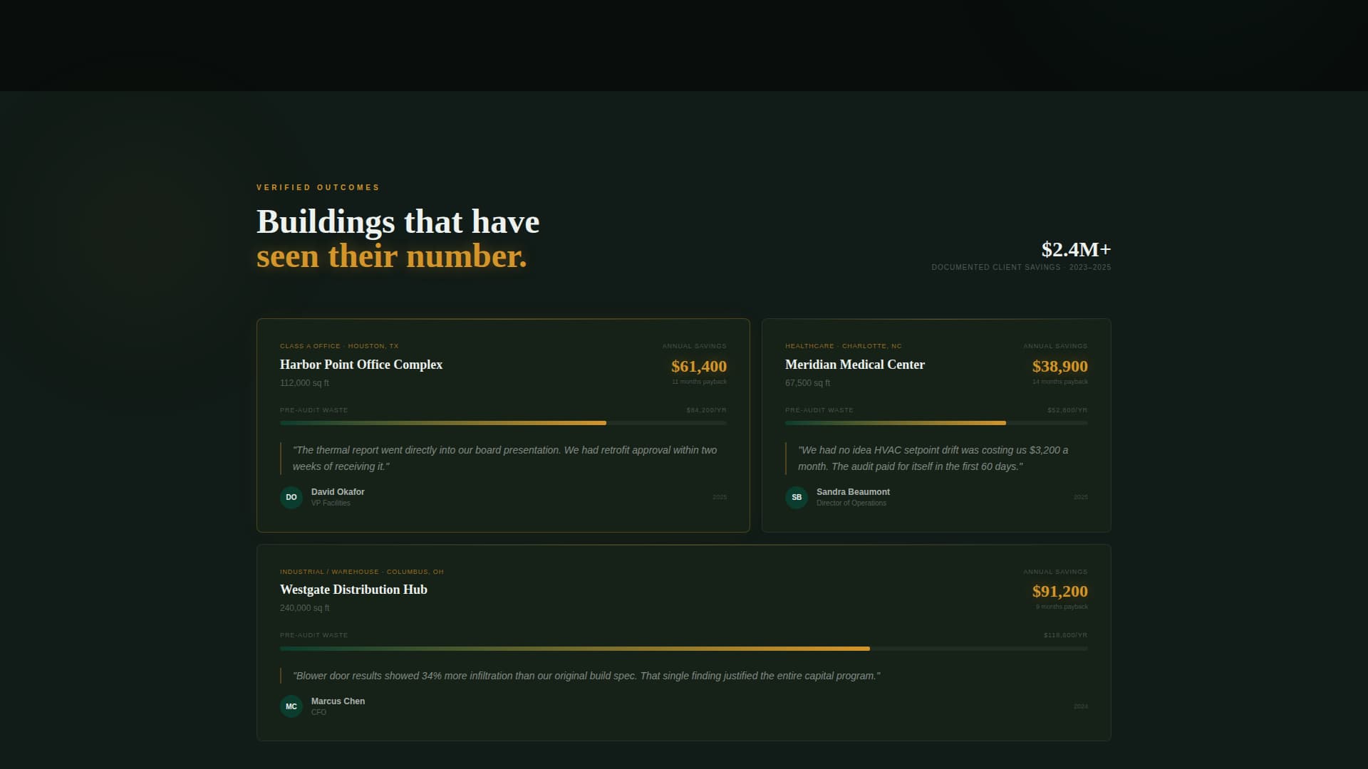Select the CLASS A OFFICE Houston category label

coord(339,345)
